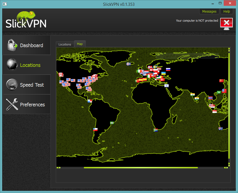Select the Malaysia flag marker
Image resolution: width=238 pixels, height=193 pixels.
pos(211,105)
